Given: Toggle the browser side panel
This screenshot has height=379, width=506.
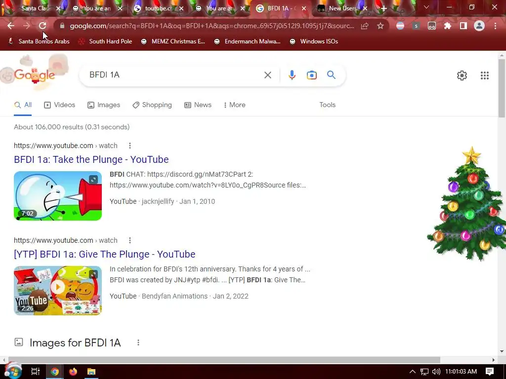Looking at the screenshot, I should coord(464,26).
